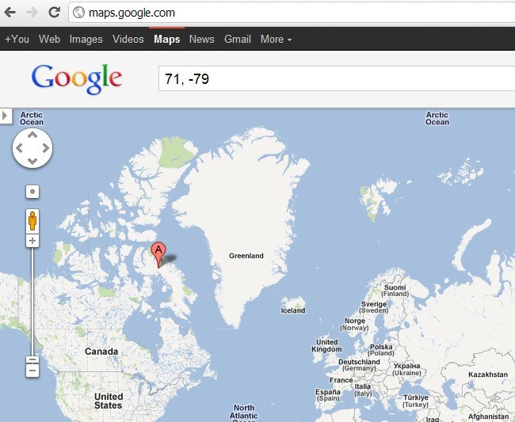Zoom in with the plus button

32,241
